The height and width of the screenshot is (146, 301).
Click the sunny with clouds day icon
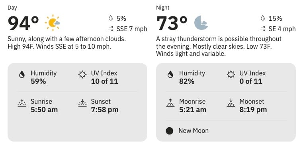(52, 23)
